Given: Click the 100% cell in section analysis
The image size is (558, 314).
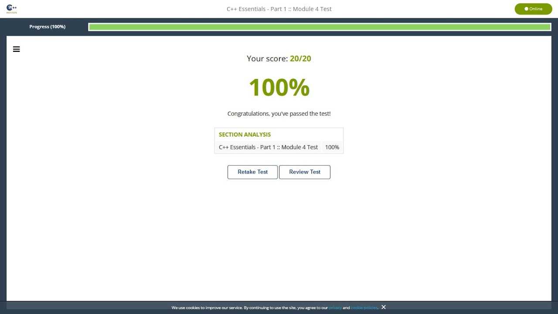Looking at the screenshot, I should click(332, 147).
